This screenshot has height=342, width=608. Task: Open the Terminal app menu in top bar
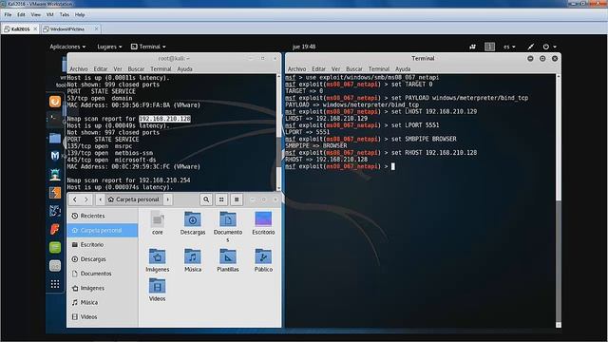point(148,47)
